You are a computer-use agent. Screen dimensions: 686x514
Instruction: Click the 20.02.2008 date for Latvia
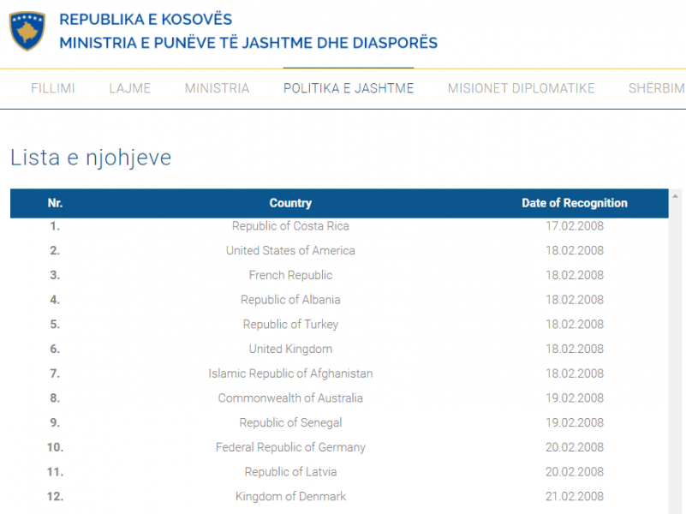point(575,471)
